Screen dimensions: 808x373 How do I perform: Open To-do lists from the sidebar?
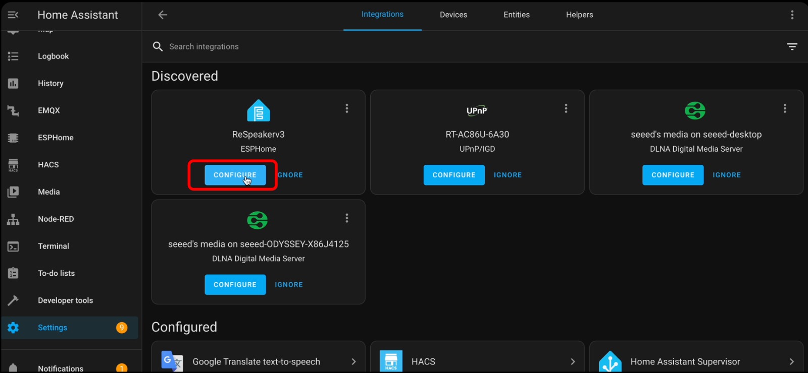point(70,274)
